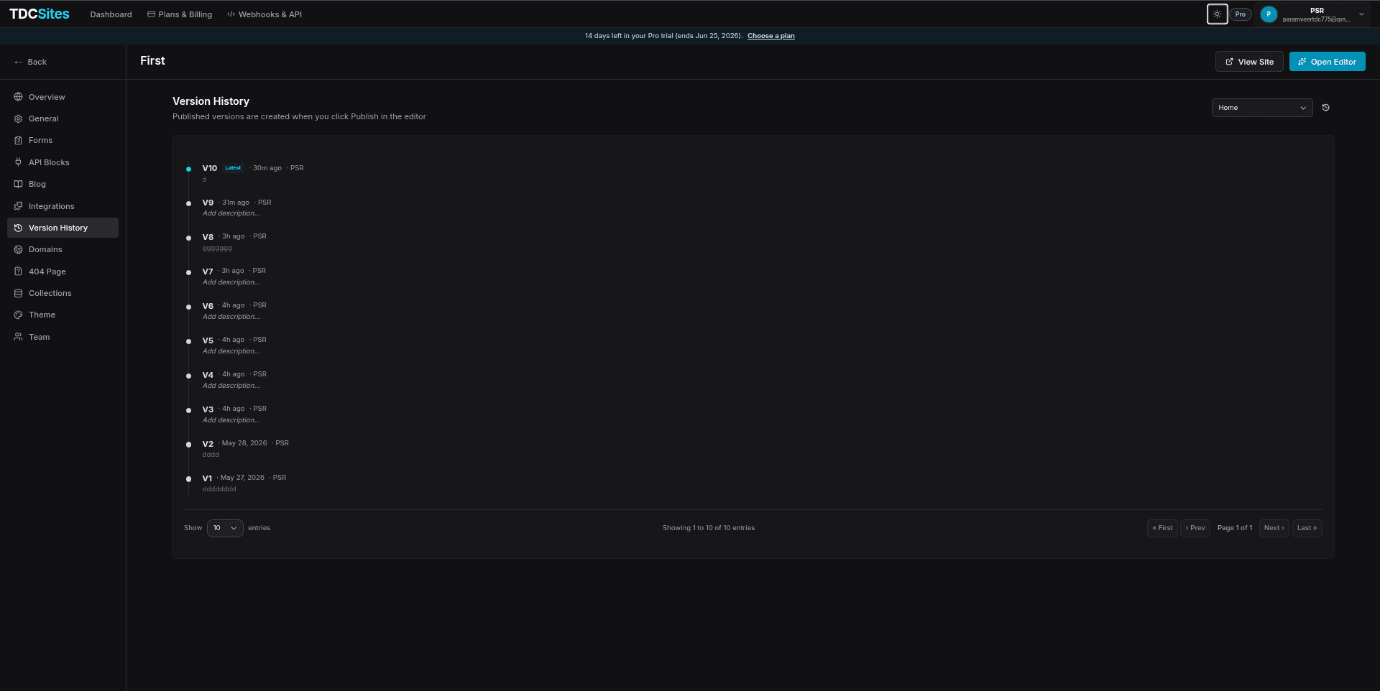Click the Choose a plan link

tap(771, 36)
